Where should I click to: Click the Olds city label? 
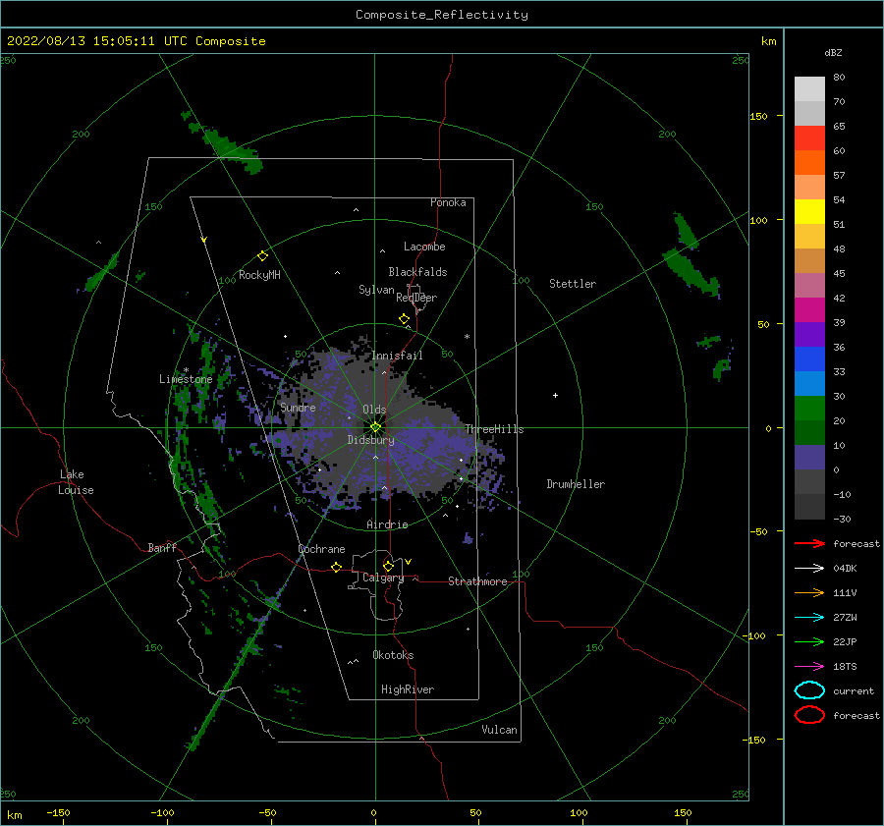pos(374,410)
